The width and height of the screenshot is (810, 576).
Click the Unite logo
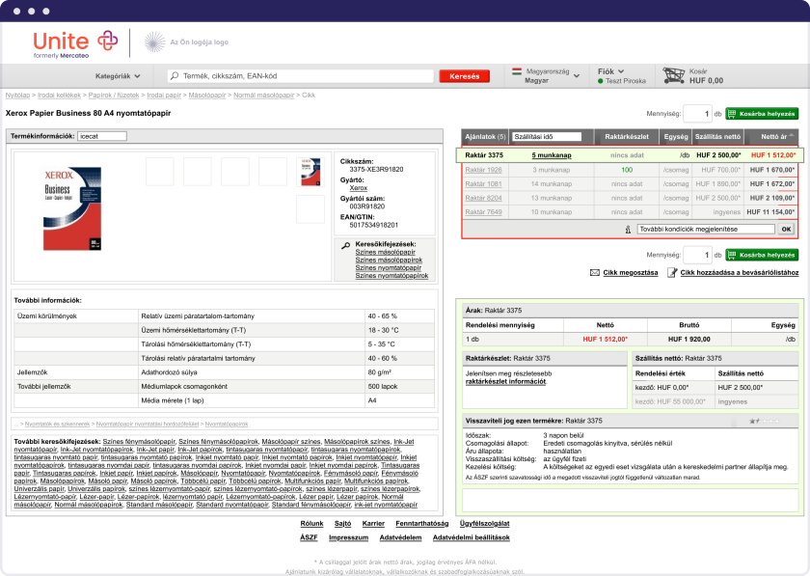click(74, 43)
